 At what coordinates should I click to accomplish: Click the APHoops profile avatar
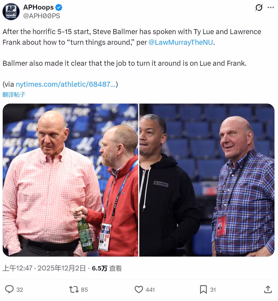click(11, 11)
